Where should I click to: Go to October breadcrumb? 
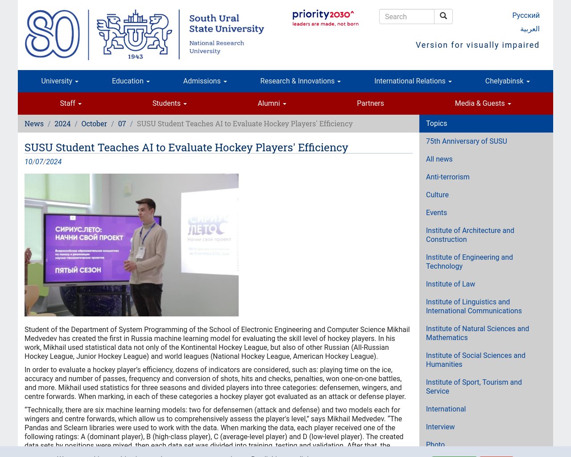point(94,124)
